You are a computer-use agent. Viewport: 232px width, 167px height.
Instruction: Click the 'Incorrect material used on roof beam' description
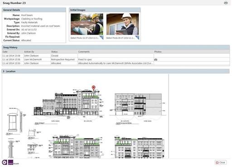[40, 26]
